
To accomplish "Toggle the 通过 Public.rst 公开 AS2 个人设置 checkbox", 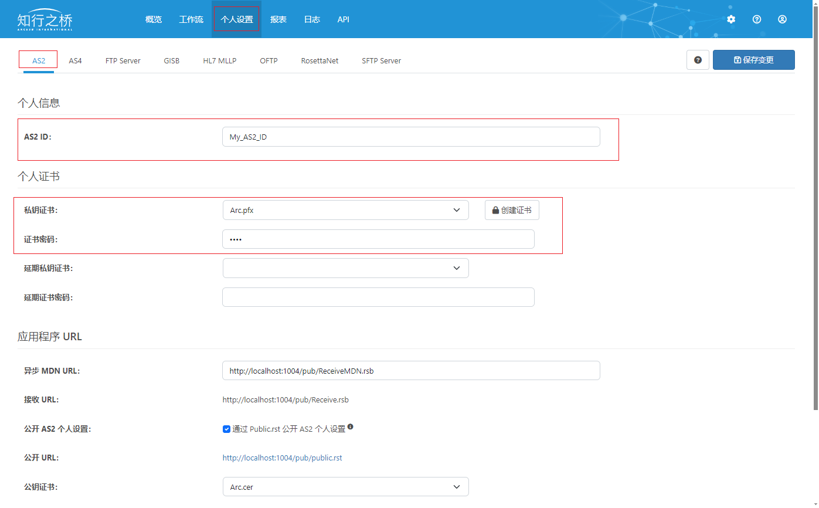I will 226,429.
